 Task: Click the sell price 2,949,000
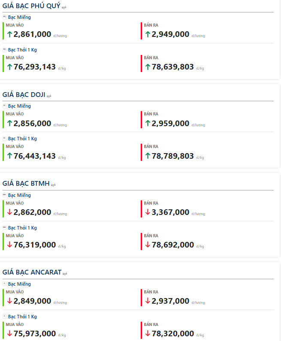170,34
